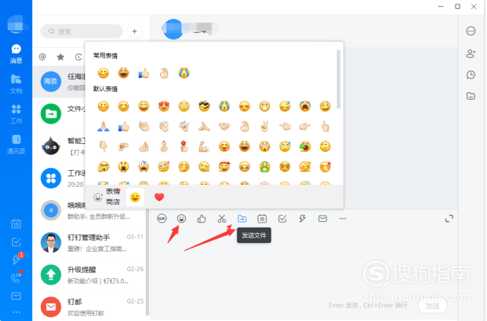This screenshot has height=321, width=487.
Task: Open the calendar icon in left sidebar
Action: pos(16,224)
